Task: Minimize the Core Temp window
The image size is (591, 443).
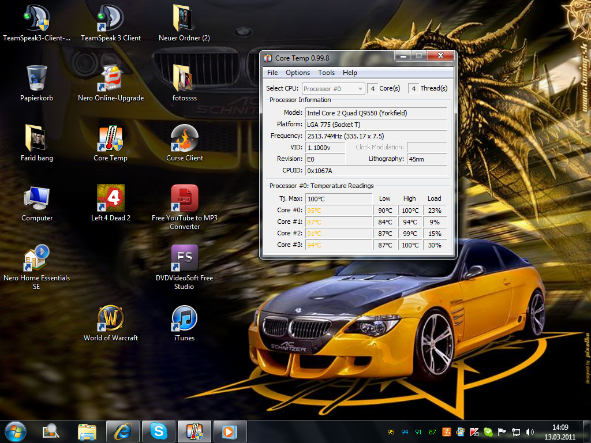Action: point(403,56)
